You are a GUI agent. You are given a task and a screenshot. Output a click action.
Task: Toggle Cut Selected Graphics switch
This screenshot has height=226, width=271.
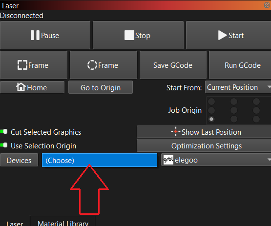(4, 132)
